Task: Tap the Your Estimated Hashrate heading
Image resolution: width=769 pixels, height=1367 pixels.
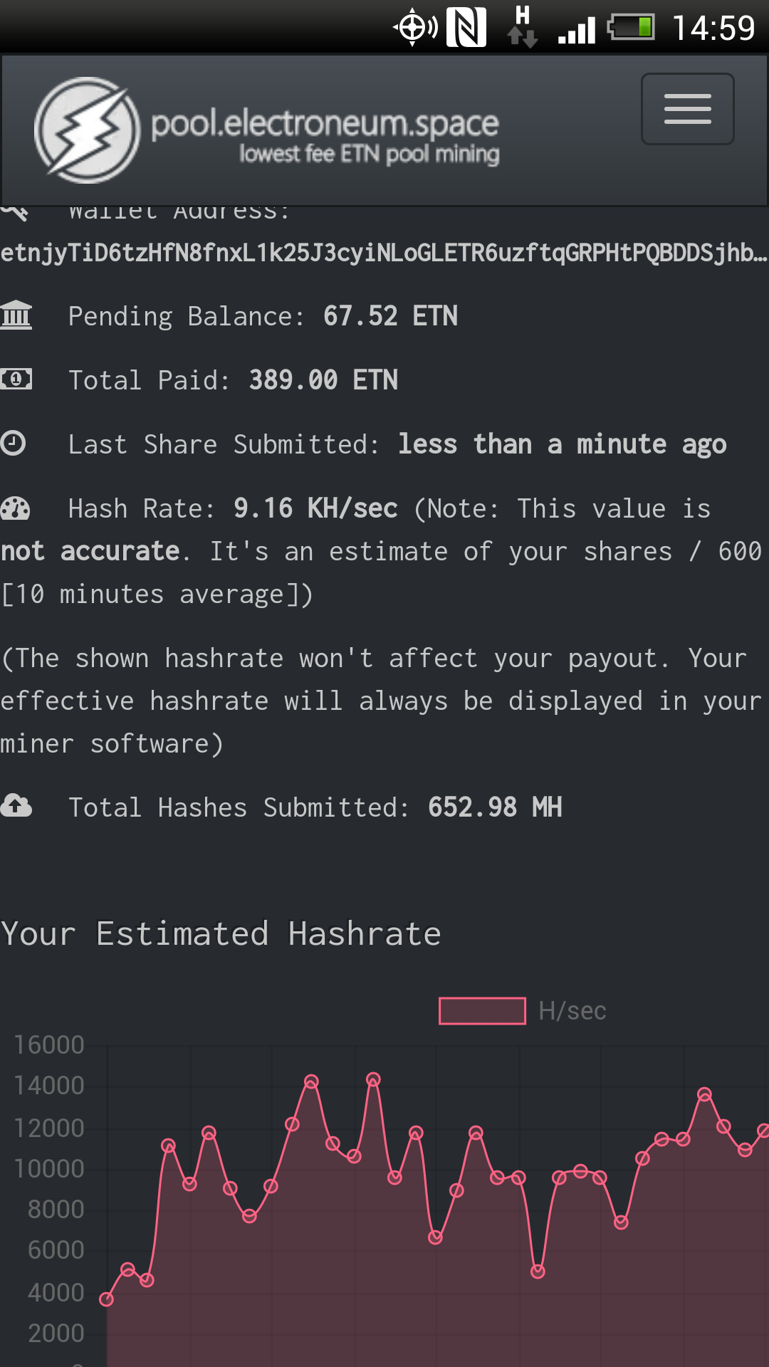Action: [221, 933]
